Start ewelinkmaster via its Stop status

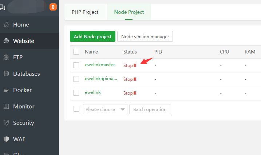coord(130,65)
